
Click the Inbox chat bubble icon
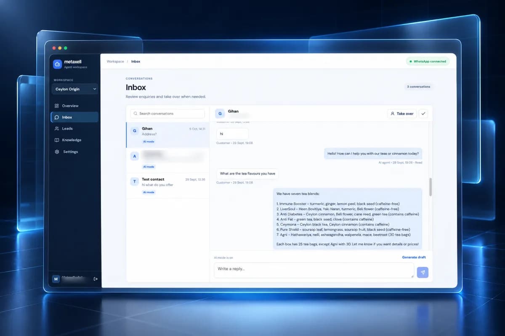tap(57, 117)
